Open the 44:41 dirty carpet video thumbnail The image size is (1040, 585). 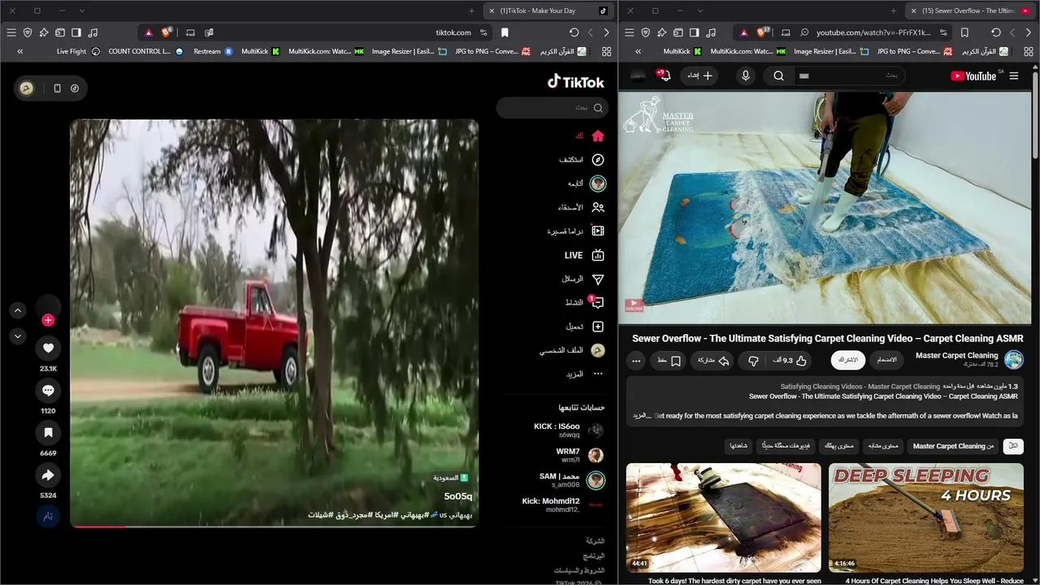pyautogui.click(x=724, y=518)
